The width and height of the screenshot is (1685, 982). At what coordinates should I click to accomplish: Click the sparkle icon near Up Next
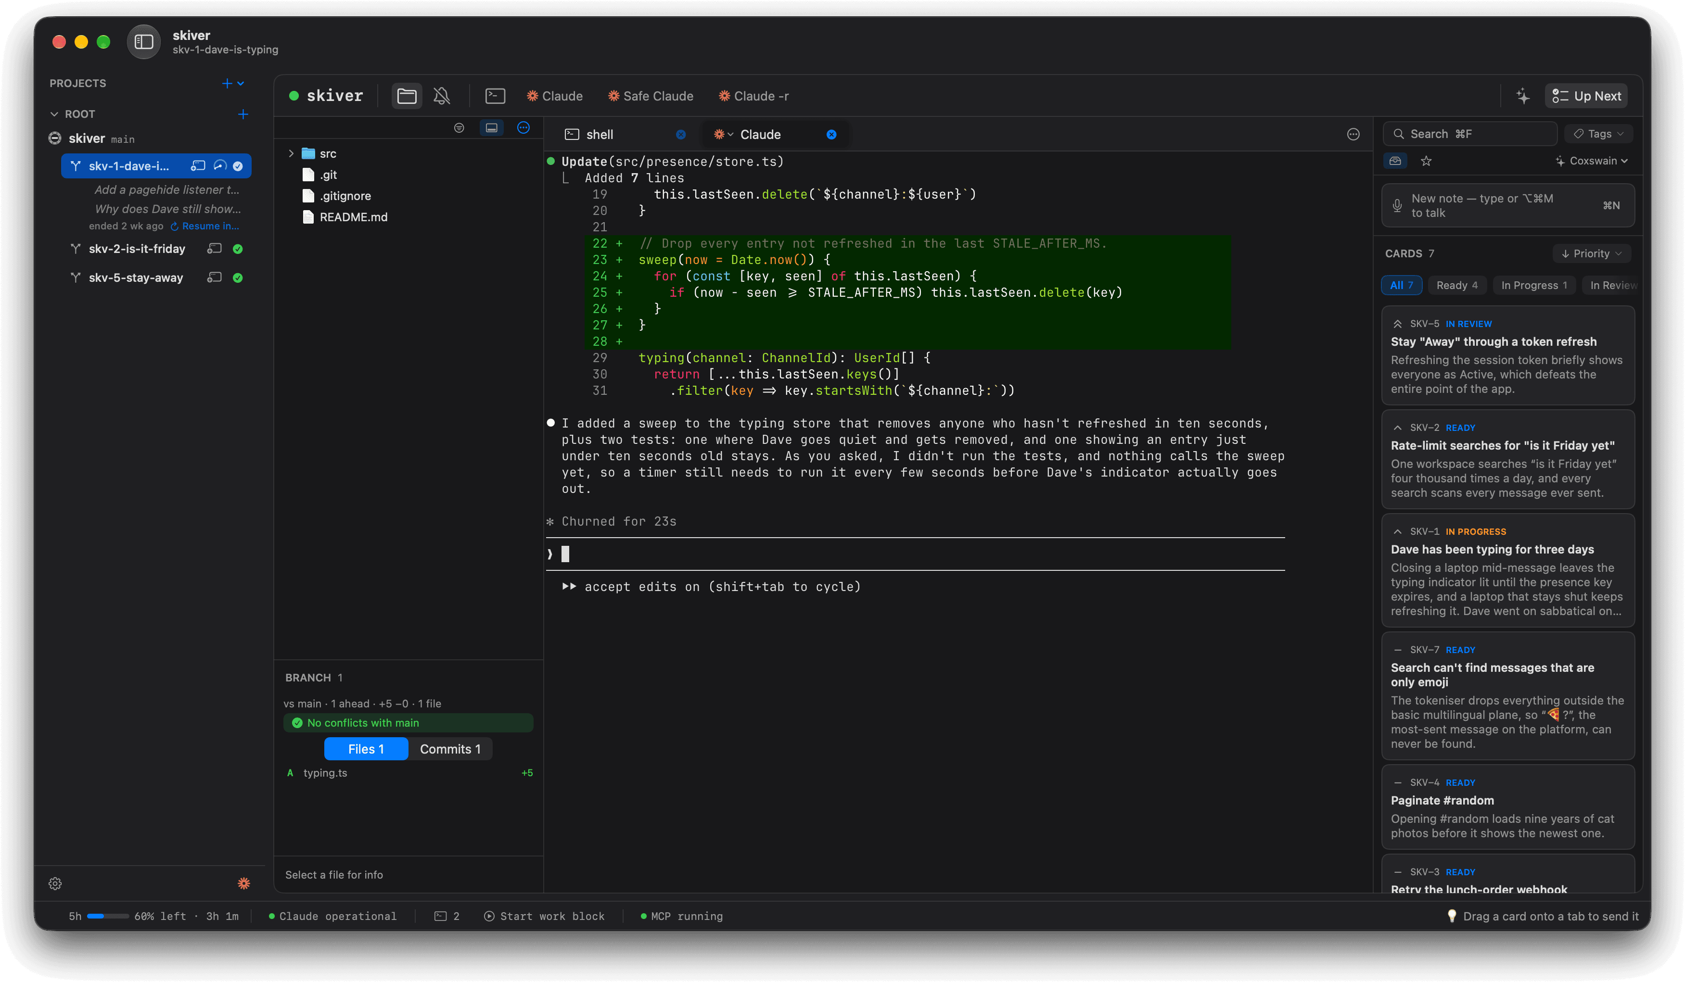[x=1522, y=96]
